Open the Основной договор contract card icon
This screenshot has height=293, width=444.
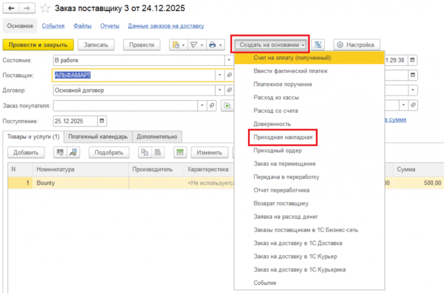coord(229,90)
